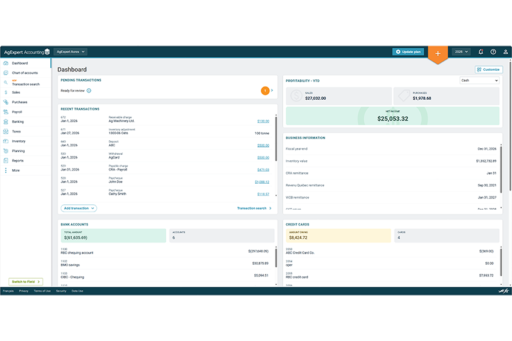The width and height of the screenshot is (512, 341).
Task: Open John Doe paycheque amount link
Action: click(x=262, y=182)
